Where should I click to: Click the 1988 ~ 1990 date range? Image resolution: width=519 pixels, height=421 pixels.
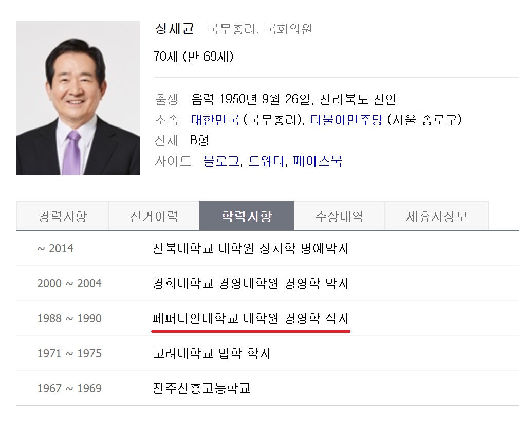pyautogui.click(x=69, y=318)
